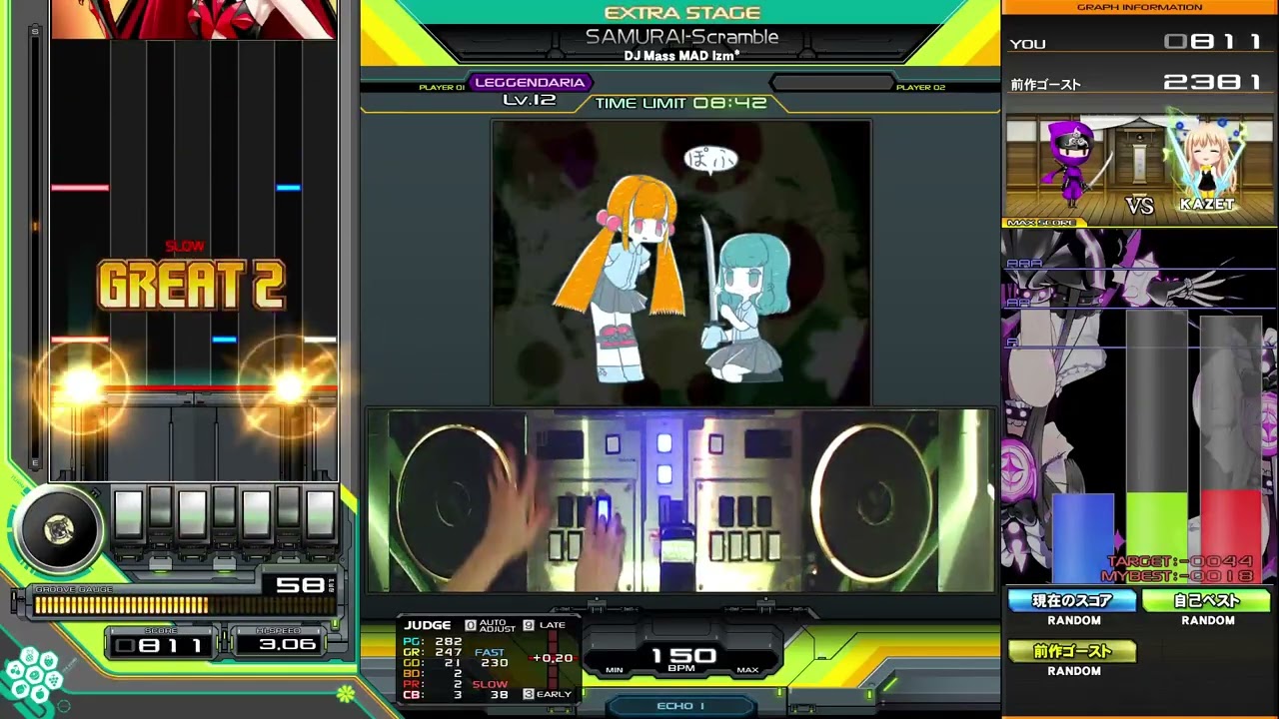Click the CB: 3 judge row
This screenshot has height=719, width=1279.
[x=433, y=695]
